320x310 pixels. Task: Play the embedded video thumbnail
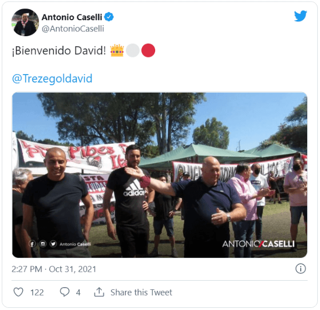pyautogui.click(x=159, y=175)
